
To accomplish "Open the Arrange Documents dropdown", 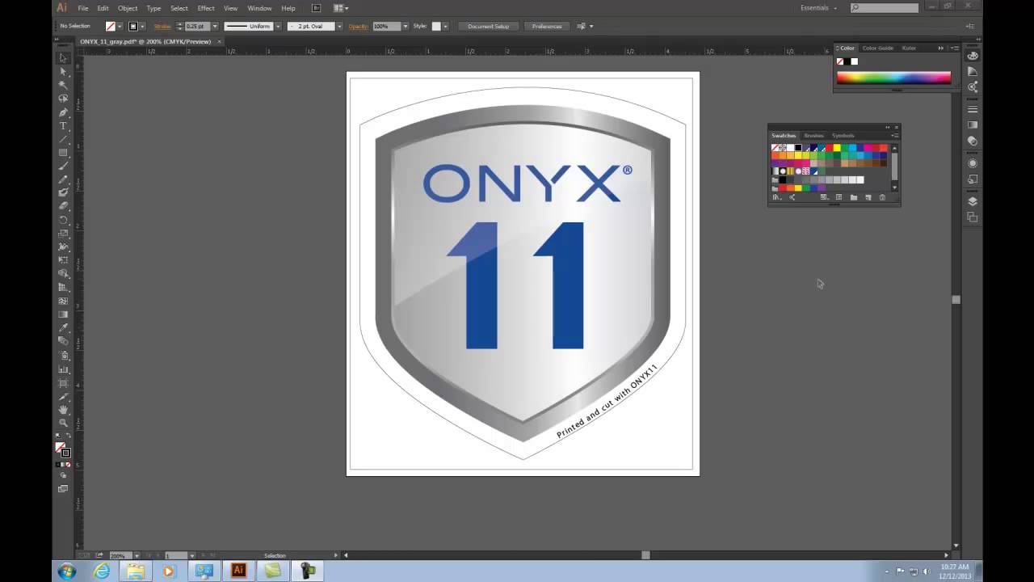I will point(340,8).
